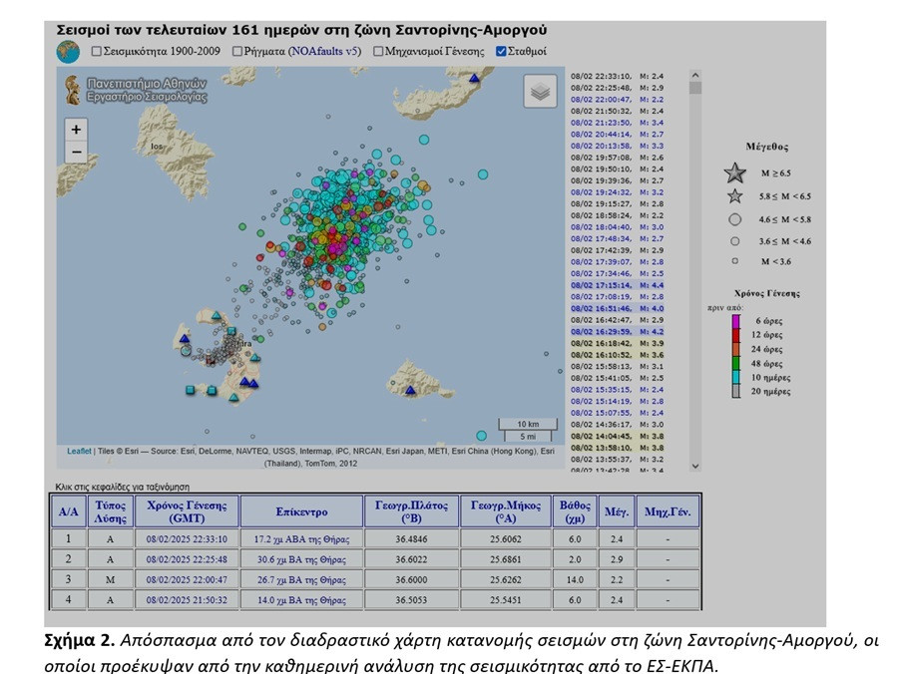Open the NOAfaults v5 link

pos(325,52)
